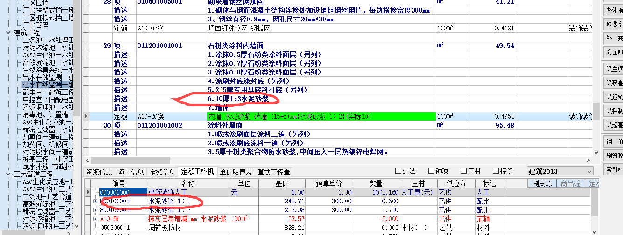
Task: Select tree item 配电室
Action: click(48, 92)
